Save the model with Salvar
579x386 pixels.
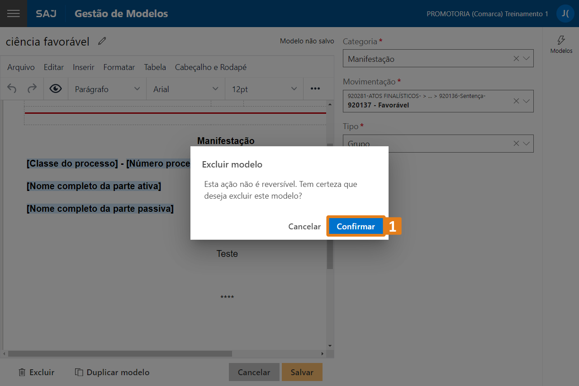pyautogui.click(x=302, y=372)
